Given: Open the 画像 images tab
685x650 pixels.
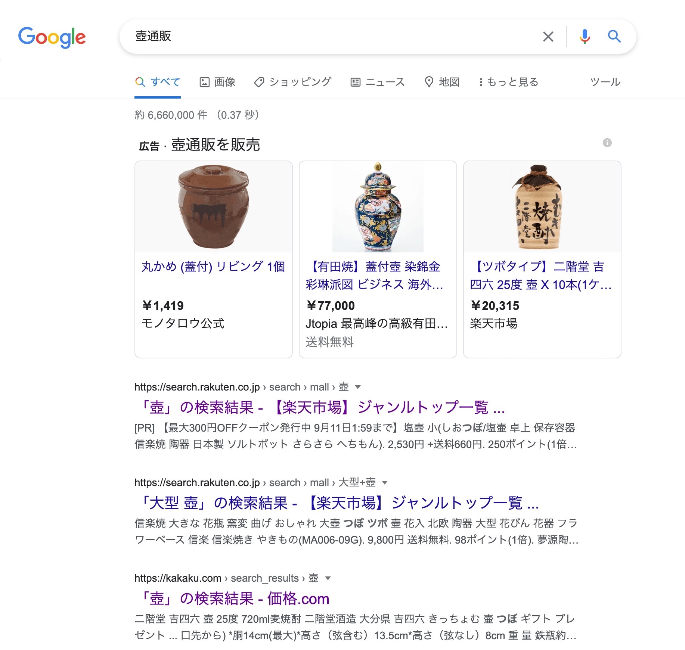Looking at the screenshot, I should point(217,82).
